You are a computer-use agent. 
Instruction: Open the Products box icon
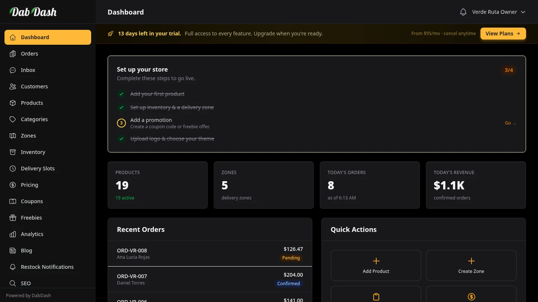pyautogui.click(x=13, y=103)
